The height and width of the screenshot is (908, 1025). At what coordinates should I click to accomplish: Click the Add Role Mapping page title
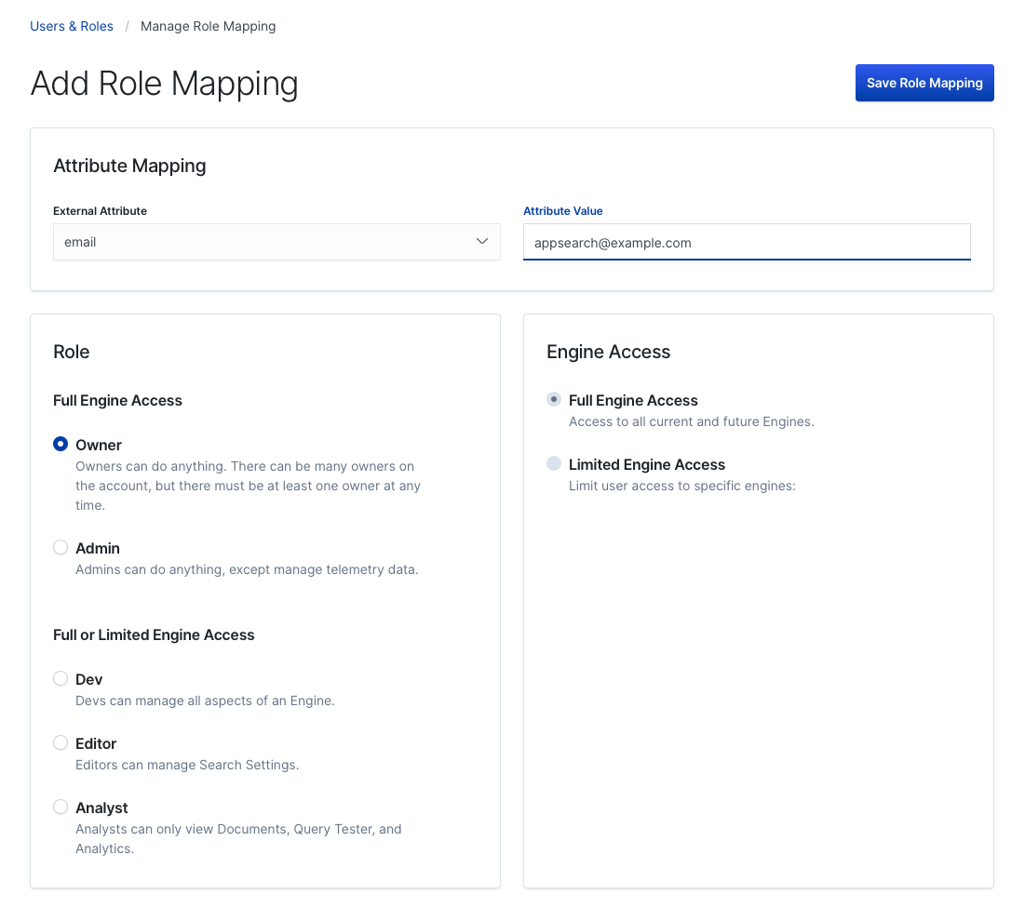(164, 84)
